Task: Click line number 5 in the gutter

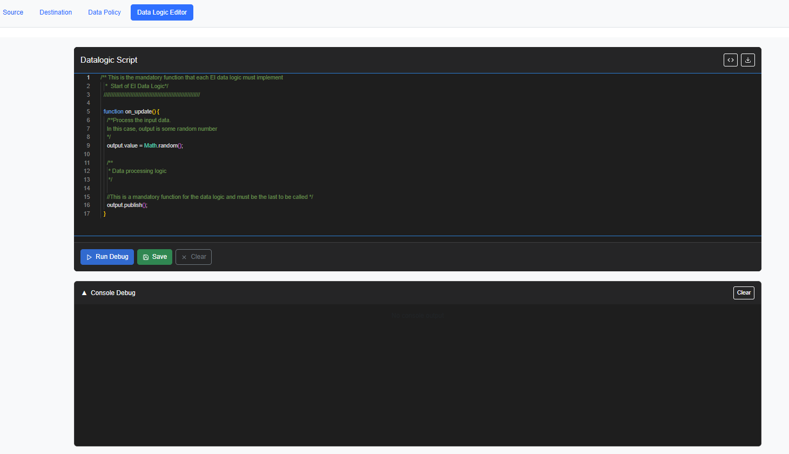Action: point(89,112)
